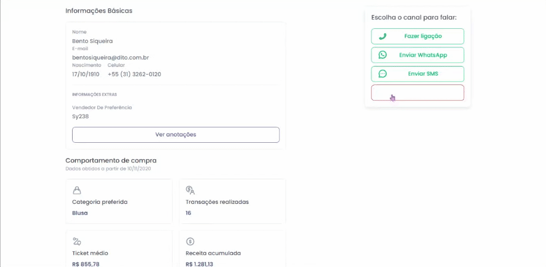
Task: Click the Ticket médio label
Action: 90,253
